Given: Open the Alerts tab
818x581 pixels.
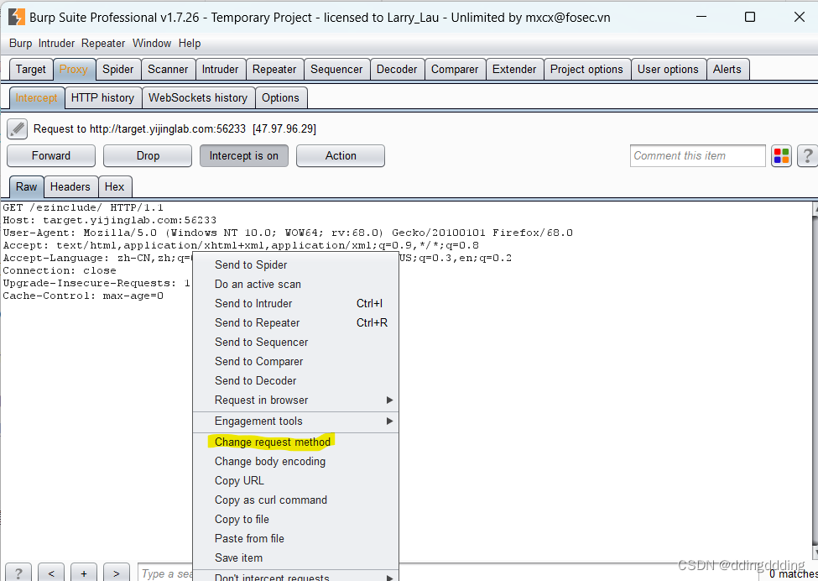Looking at the screenshot, I should tap(727, 70).
